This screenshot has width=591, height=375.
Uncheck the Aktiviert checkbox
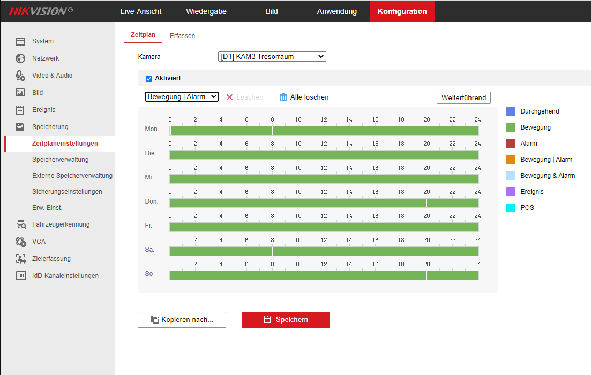point(149,78)
